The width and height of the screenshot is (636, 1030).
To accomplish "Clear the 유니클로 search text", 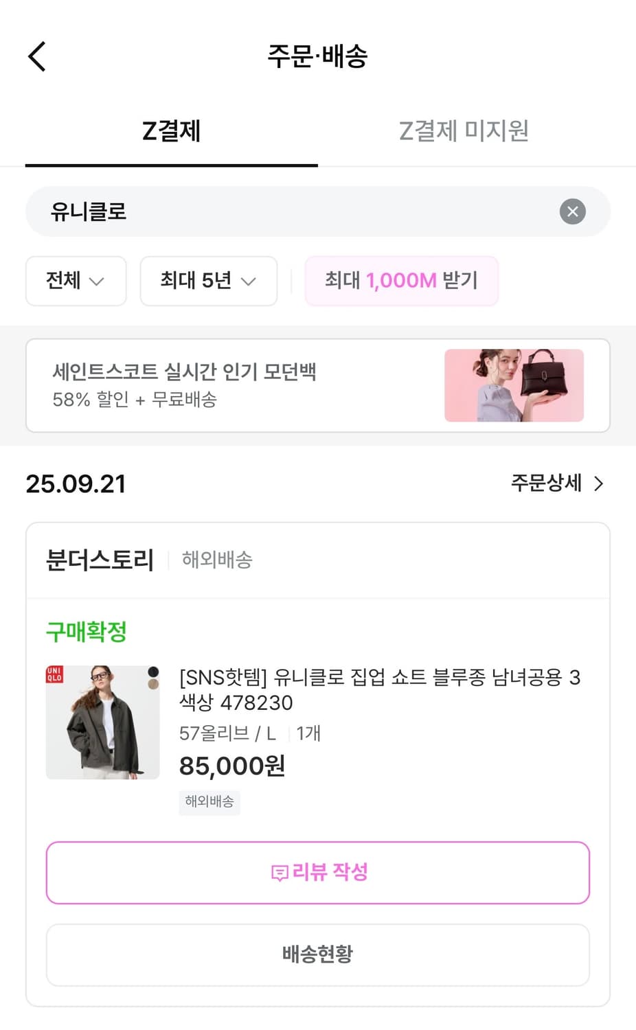I will tap(572, 211).
